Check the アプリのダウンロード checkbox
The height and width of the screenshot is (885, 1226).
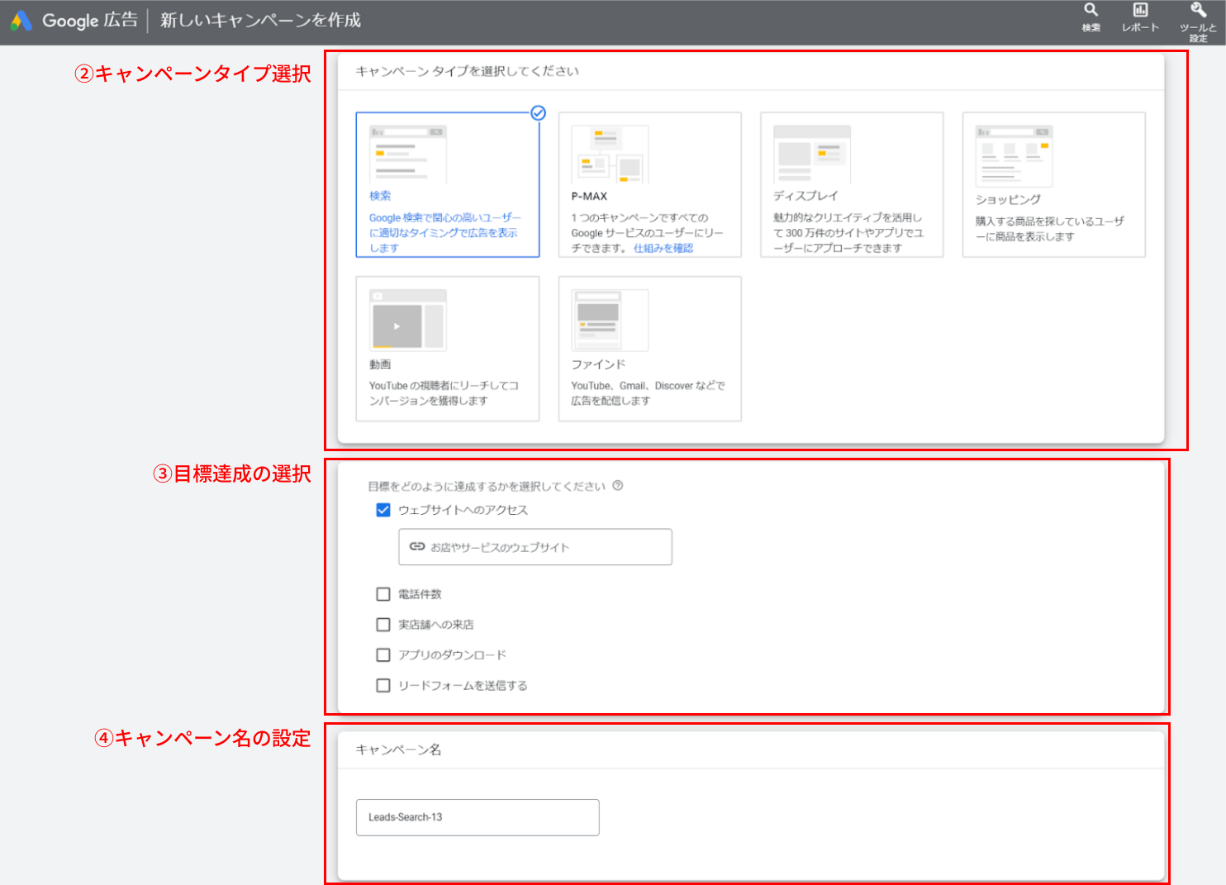pyautogui.click(x=383, y=655)
